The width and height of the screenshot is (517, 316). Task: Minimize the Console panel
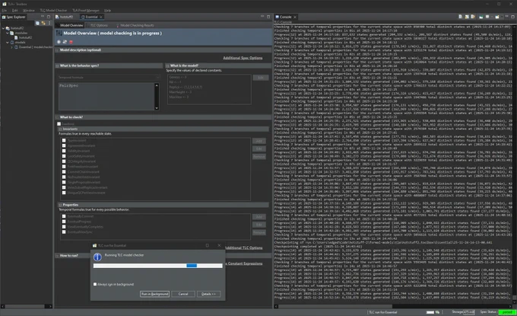507,17
